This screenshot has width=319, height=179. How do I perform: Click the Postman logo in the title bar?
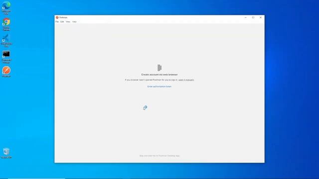tap(57, 17)
